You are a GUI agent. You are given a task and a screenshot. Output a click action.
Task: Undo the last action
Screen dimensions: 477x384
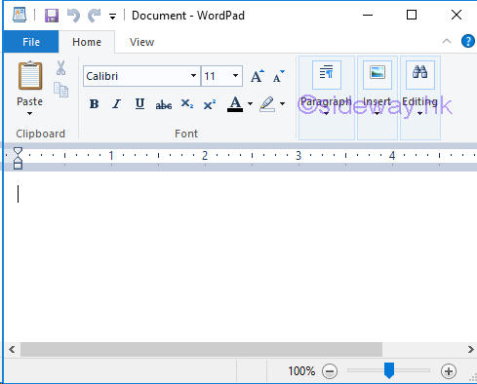click(x=73, y=16)
